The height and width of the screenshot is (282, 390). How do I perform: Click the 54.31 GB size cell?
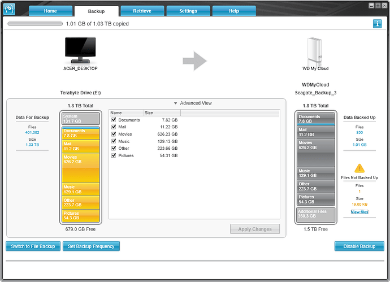[x=168, y=155]
